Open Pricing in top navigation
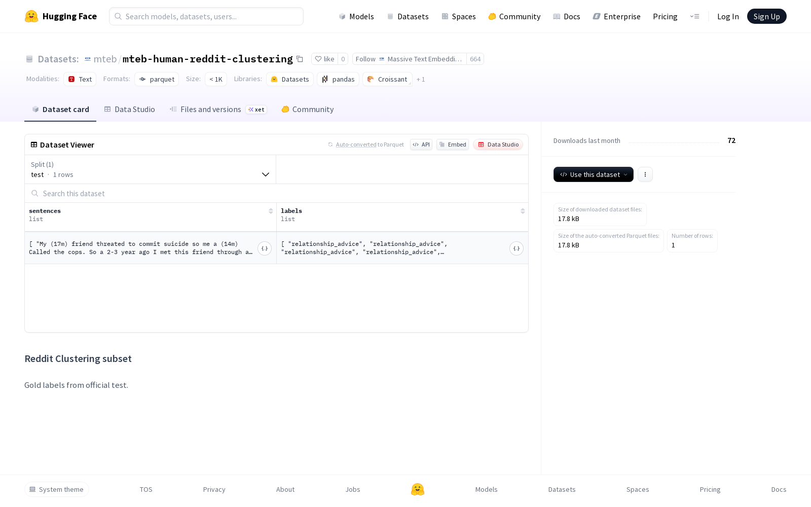Screen dimensions: 811x507 tap(665, 17)
